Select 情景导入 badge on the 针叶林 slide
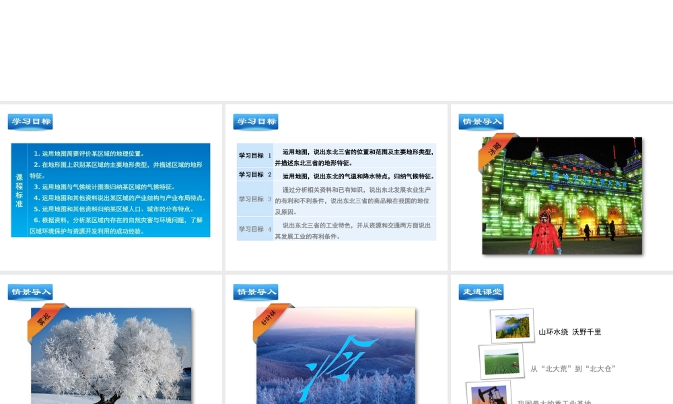The height and width of the screenshot is (404, 673). click(256, 292)
